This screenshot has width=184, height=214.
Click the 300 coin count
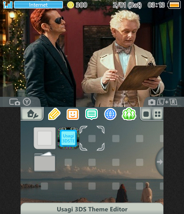pyautogui.click(x=81, y=5)
